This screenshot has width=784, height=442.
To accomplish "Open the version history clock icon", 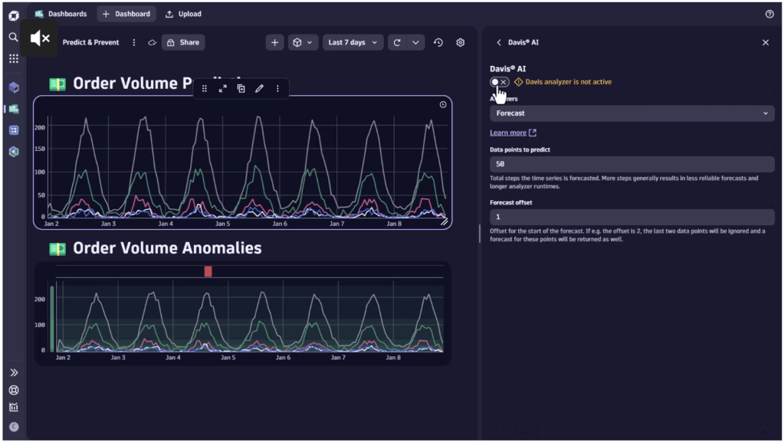I will pos(438,43).
